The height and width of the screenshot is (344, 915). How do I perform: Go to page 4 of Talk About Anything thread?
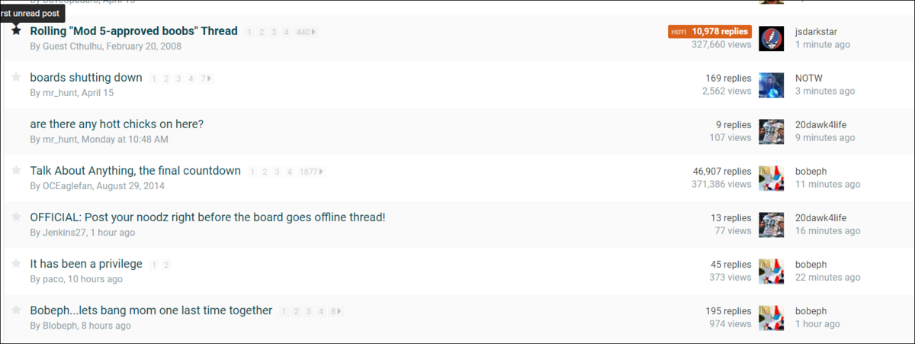[x=289, y=172]
